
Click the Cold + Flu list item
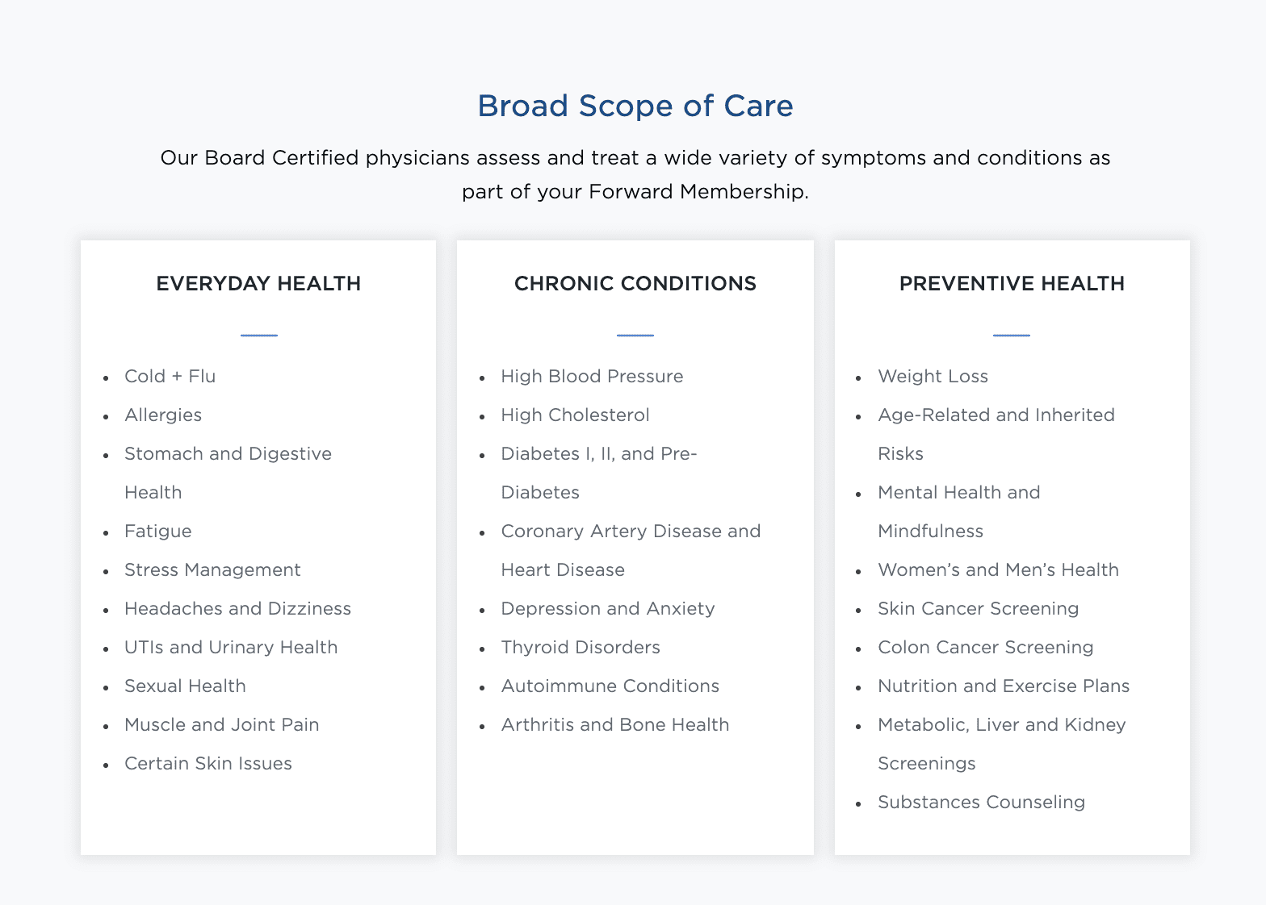(x=170, y=377)
